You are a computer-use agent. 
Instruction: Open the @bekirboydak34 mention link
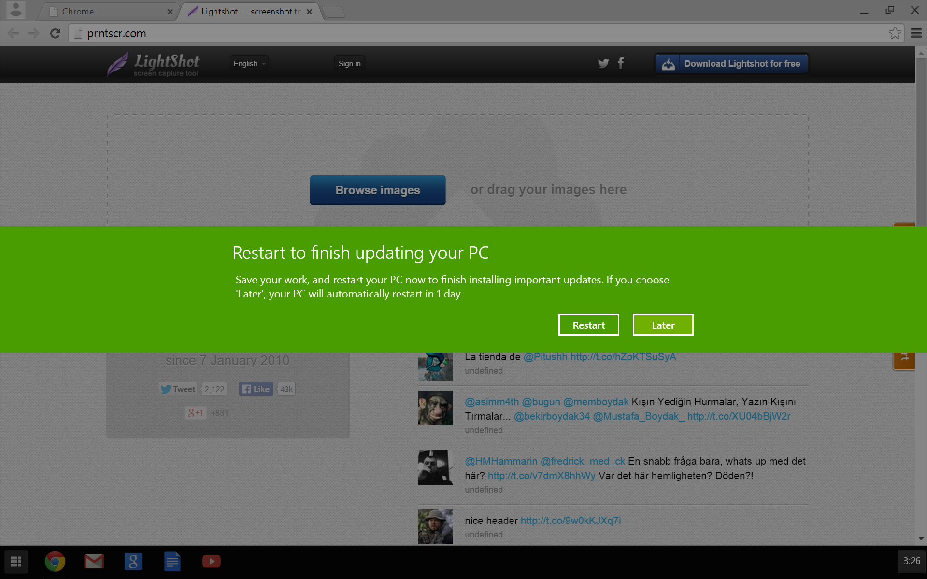tap(552, 416)
